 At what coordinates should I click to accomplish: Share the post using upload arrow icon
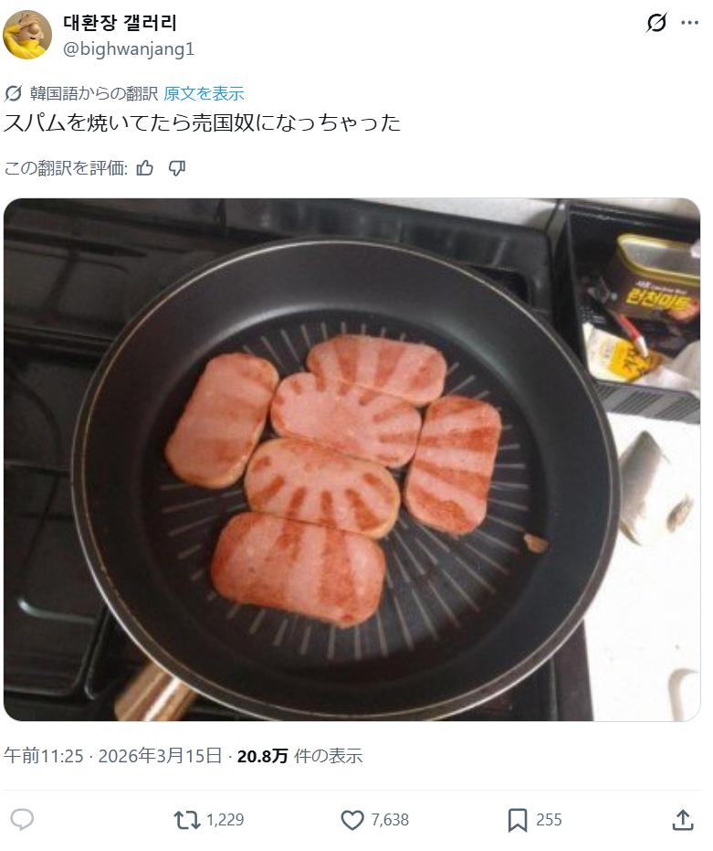pos(683,820)
